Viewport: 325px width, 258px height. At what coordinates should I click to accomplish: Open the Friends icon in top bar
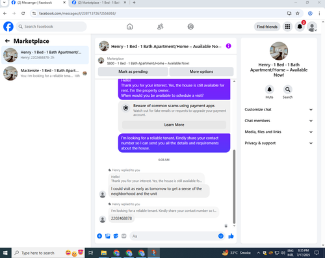160,27
